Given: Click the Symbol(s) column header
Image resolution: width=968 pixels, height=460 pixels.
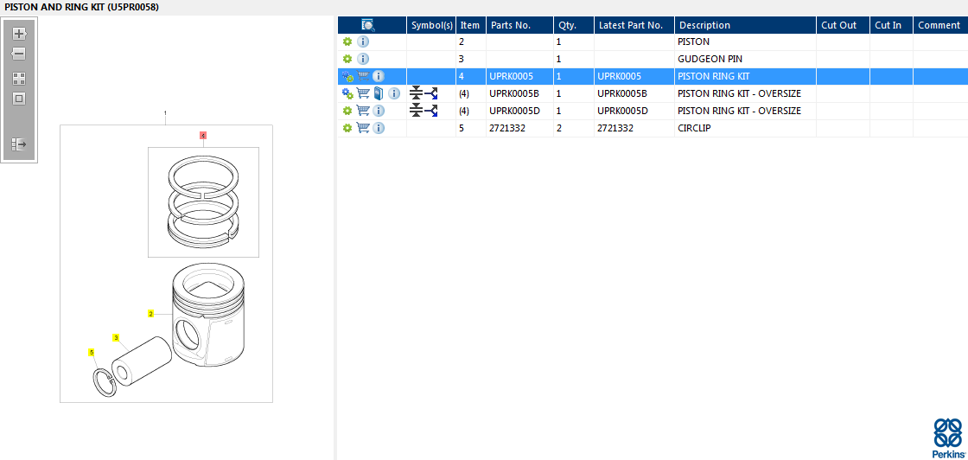Looking at the screenshot, I should [431, 25].
